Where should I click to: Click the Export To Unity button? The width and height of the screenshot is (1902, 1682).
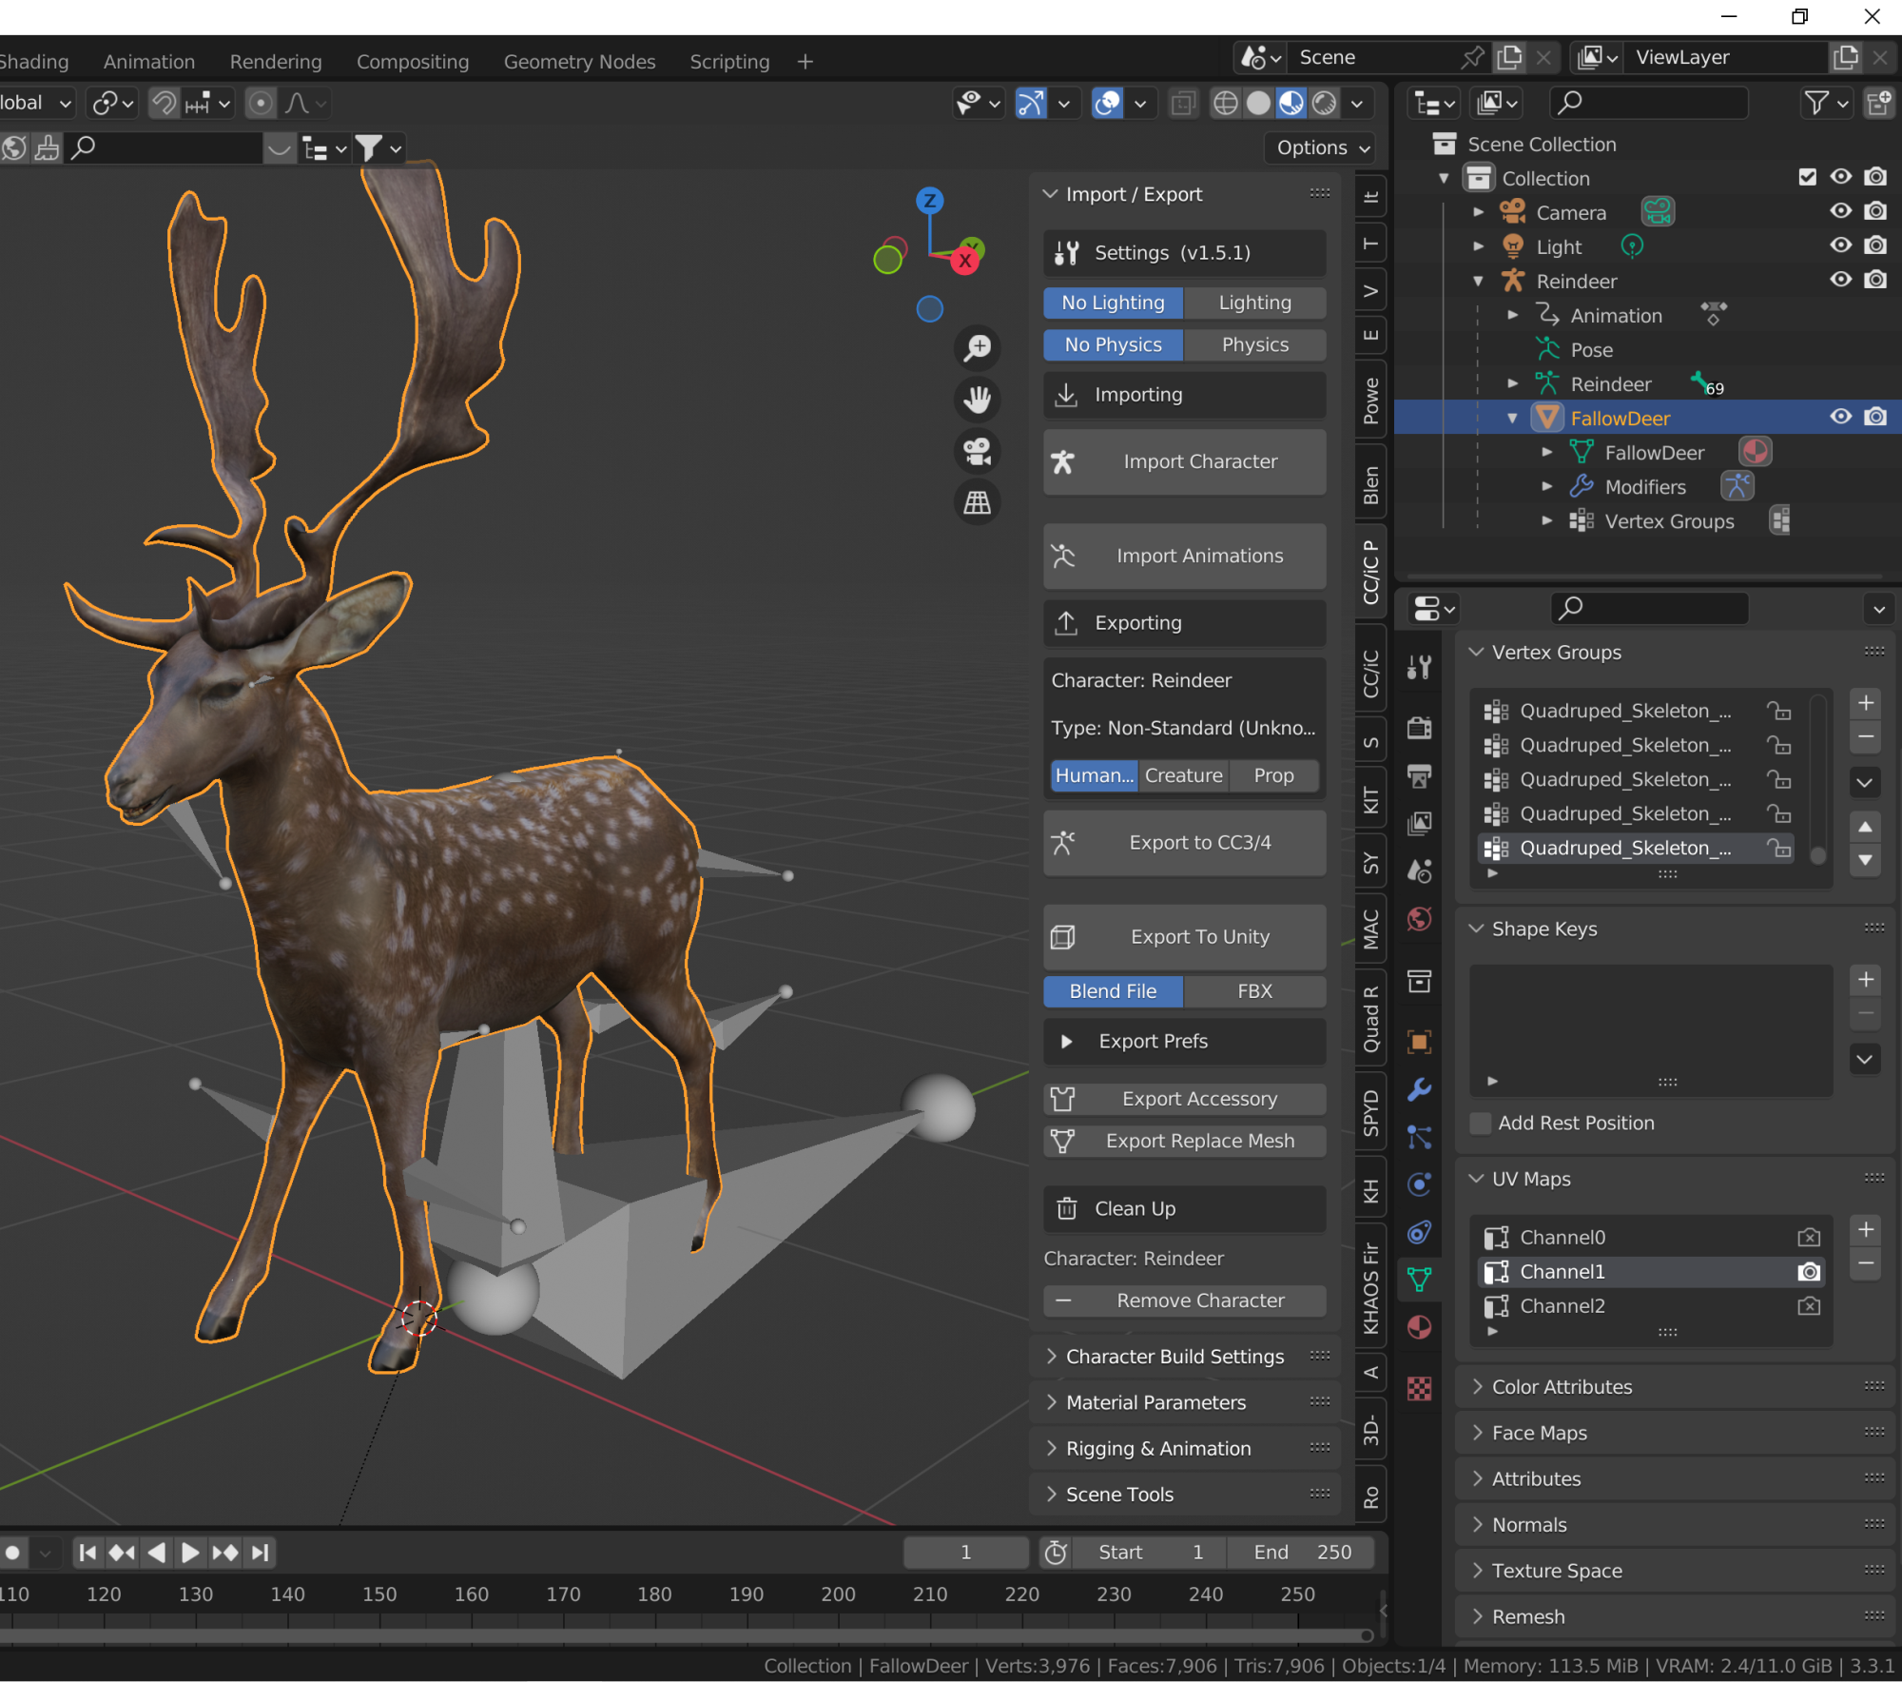pos(1184,937)
